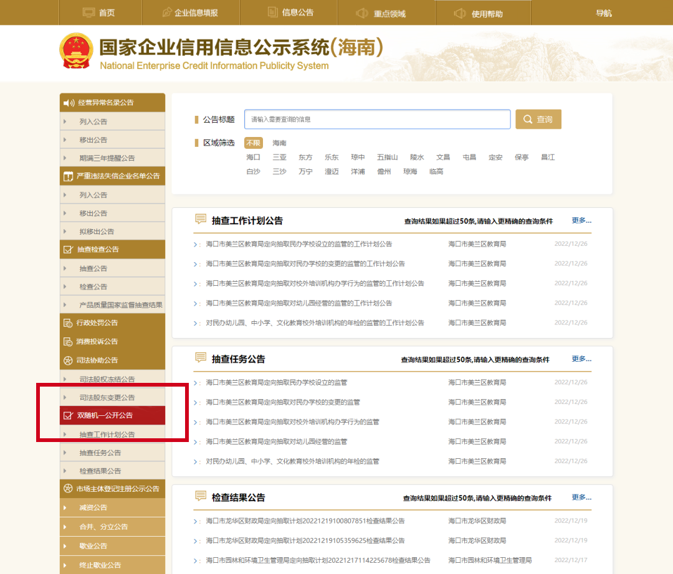This screenshot has width=673, height=574.
Task: Open 更多 link in 抽查任务公告 section
Action: (581, 359)
